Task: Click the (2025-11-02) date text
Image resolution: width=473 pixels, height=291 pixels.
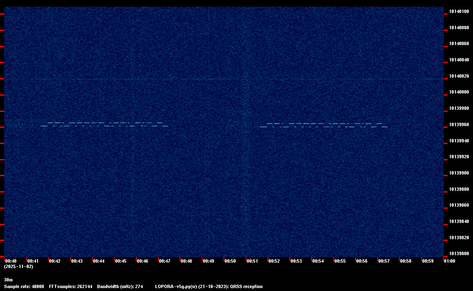Action: 19,266
